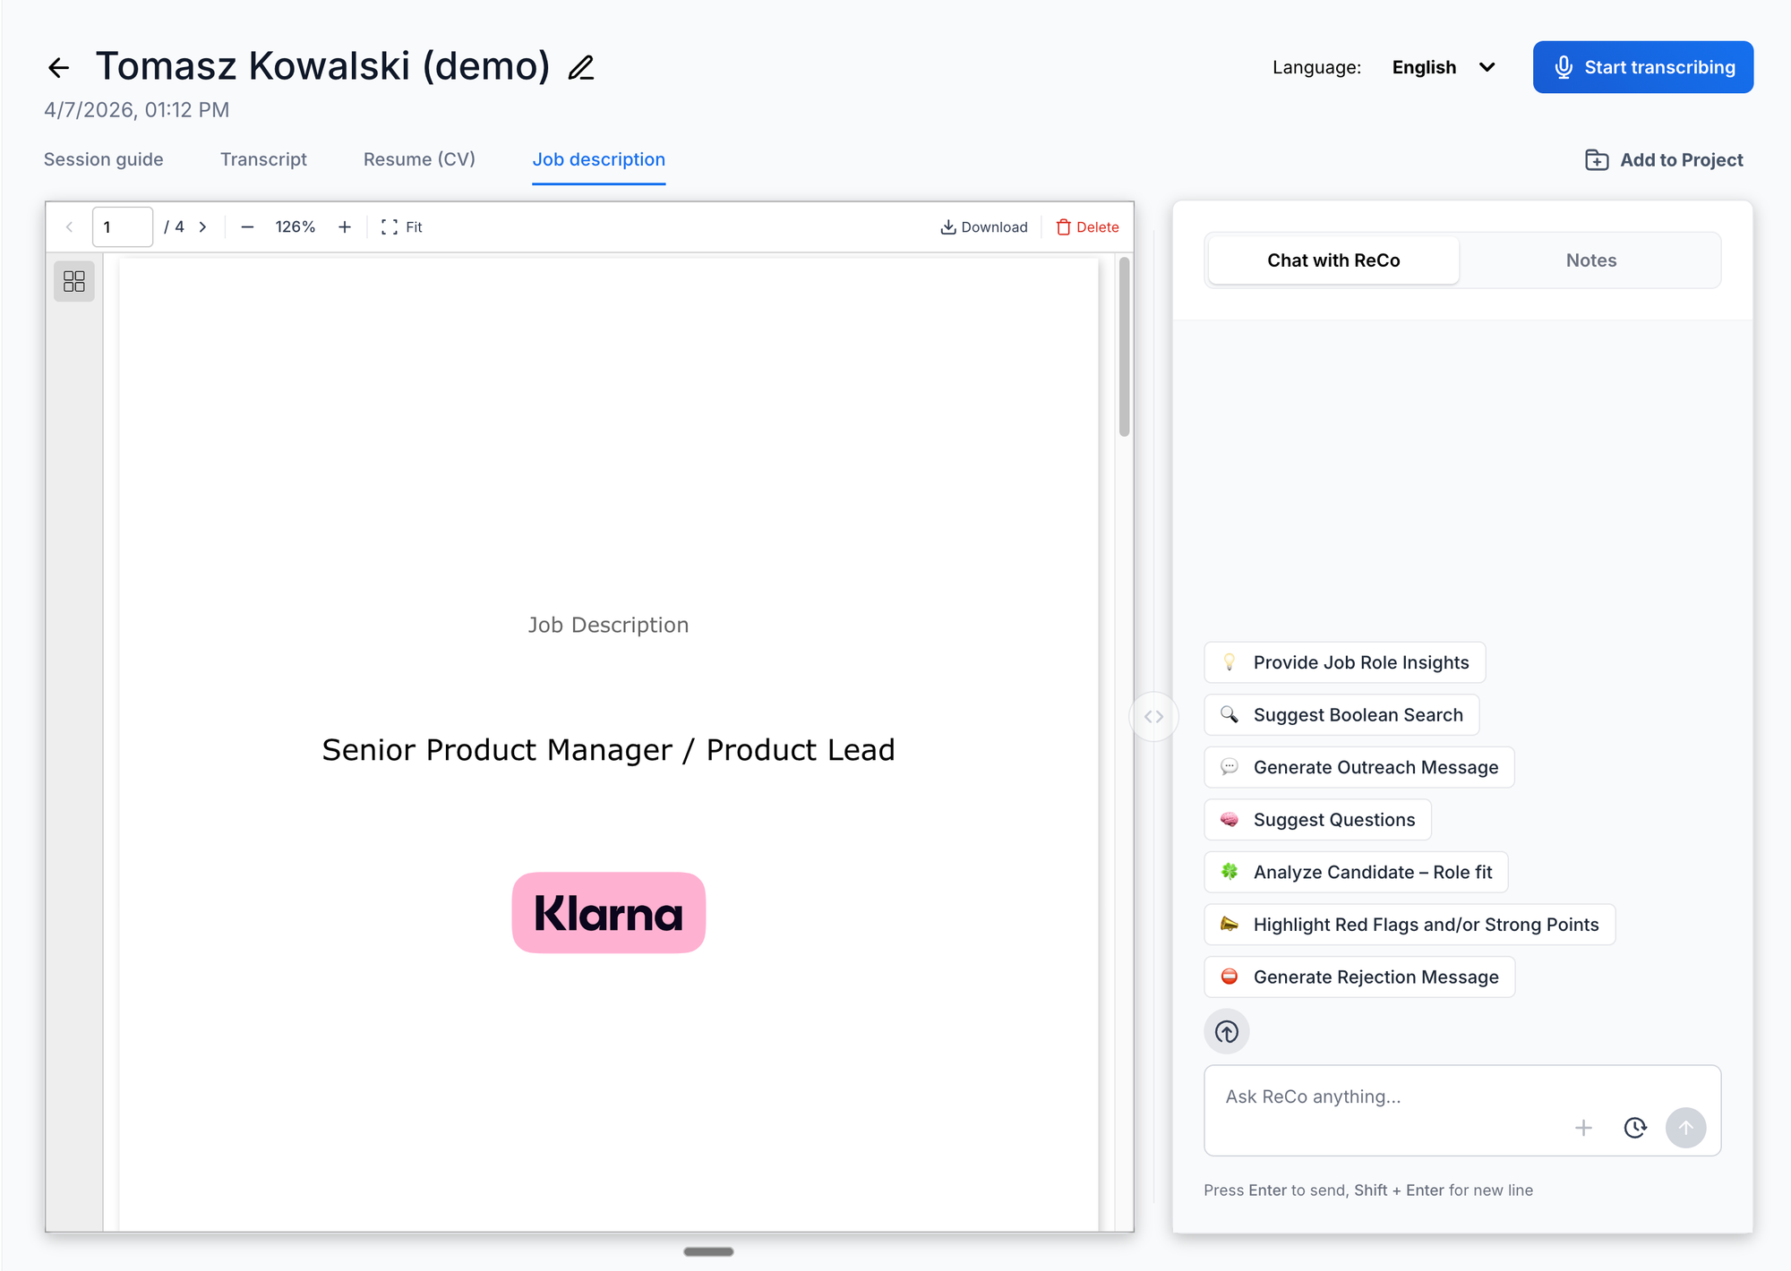Image resolution: width=1791 pixels, height=1271 pixels.
Task: Switch to Chat with ReCo tab
Action: point(1333,260)
